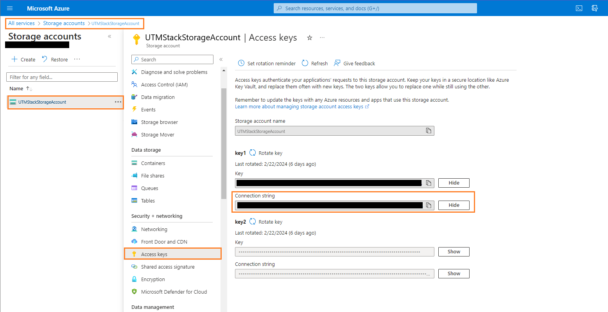Viewport: 608px width, 312px height.
Task: Click the File shares icon
Action: click(x=135, y=176)
